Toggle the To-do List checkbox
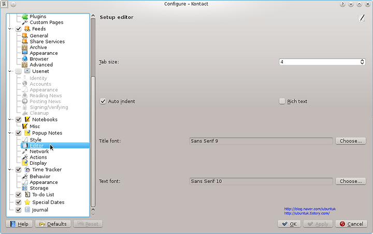This screenshot has width=373, height=234. coord(18,195)
